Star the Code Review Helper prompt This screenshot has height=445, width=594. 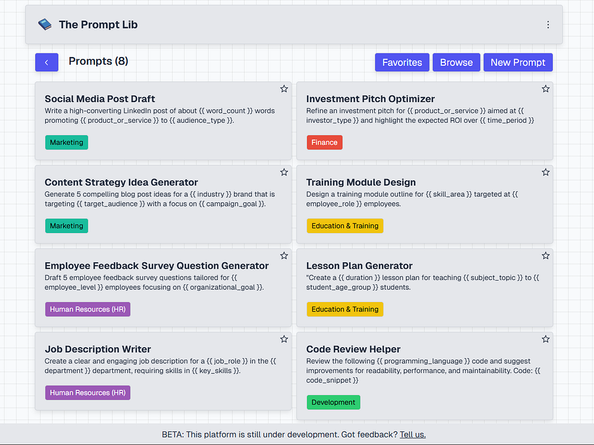tap(545, 339)
